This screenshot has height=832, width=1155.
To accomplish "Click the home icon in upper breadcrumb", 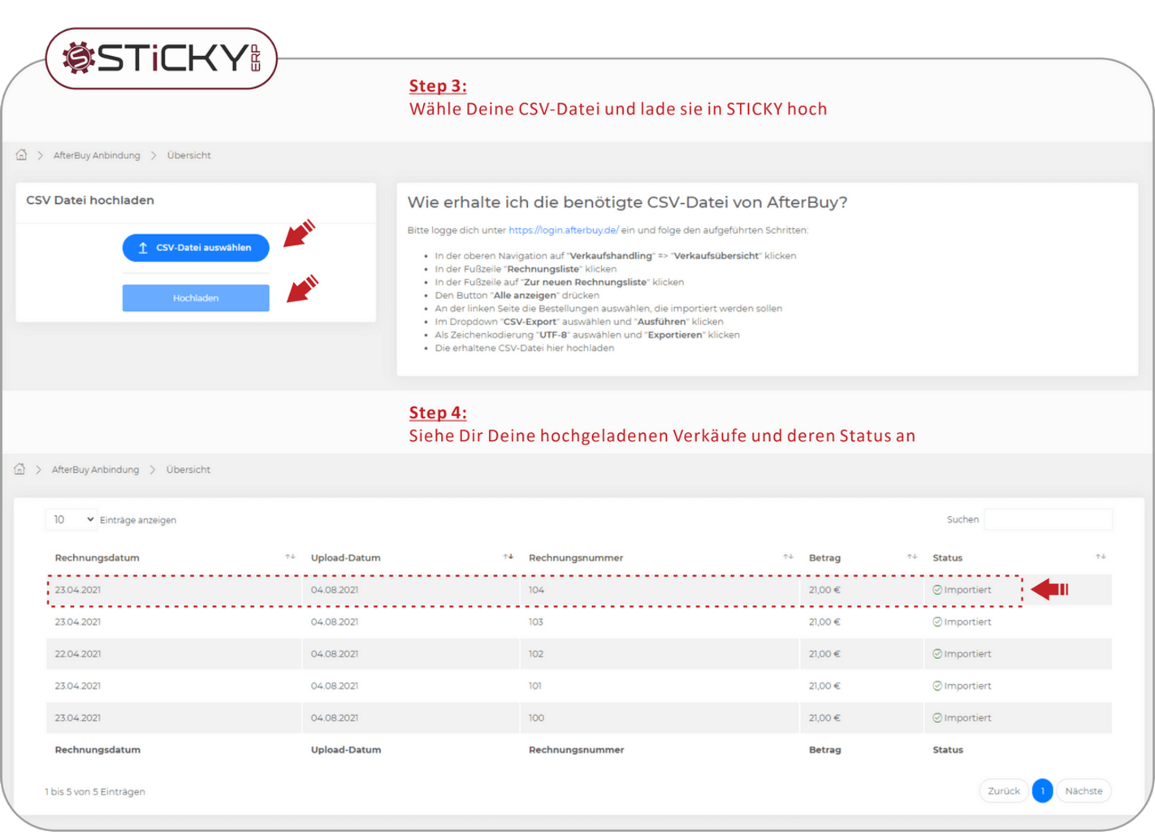I will (x=21, y=154).
